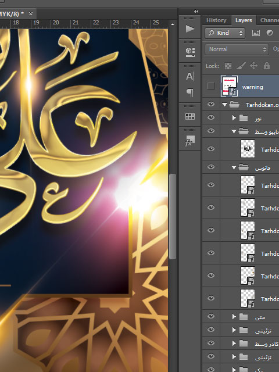Open the Styles fx panel icon
Image resolution: width=279 pixels, height=372 pixels.
(190, 140)
